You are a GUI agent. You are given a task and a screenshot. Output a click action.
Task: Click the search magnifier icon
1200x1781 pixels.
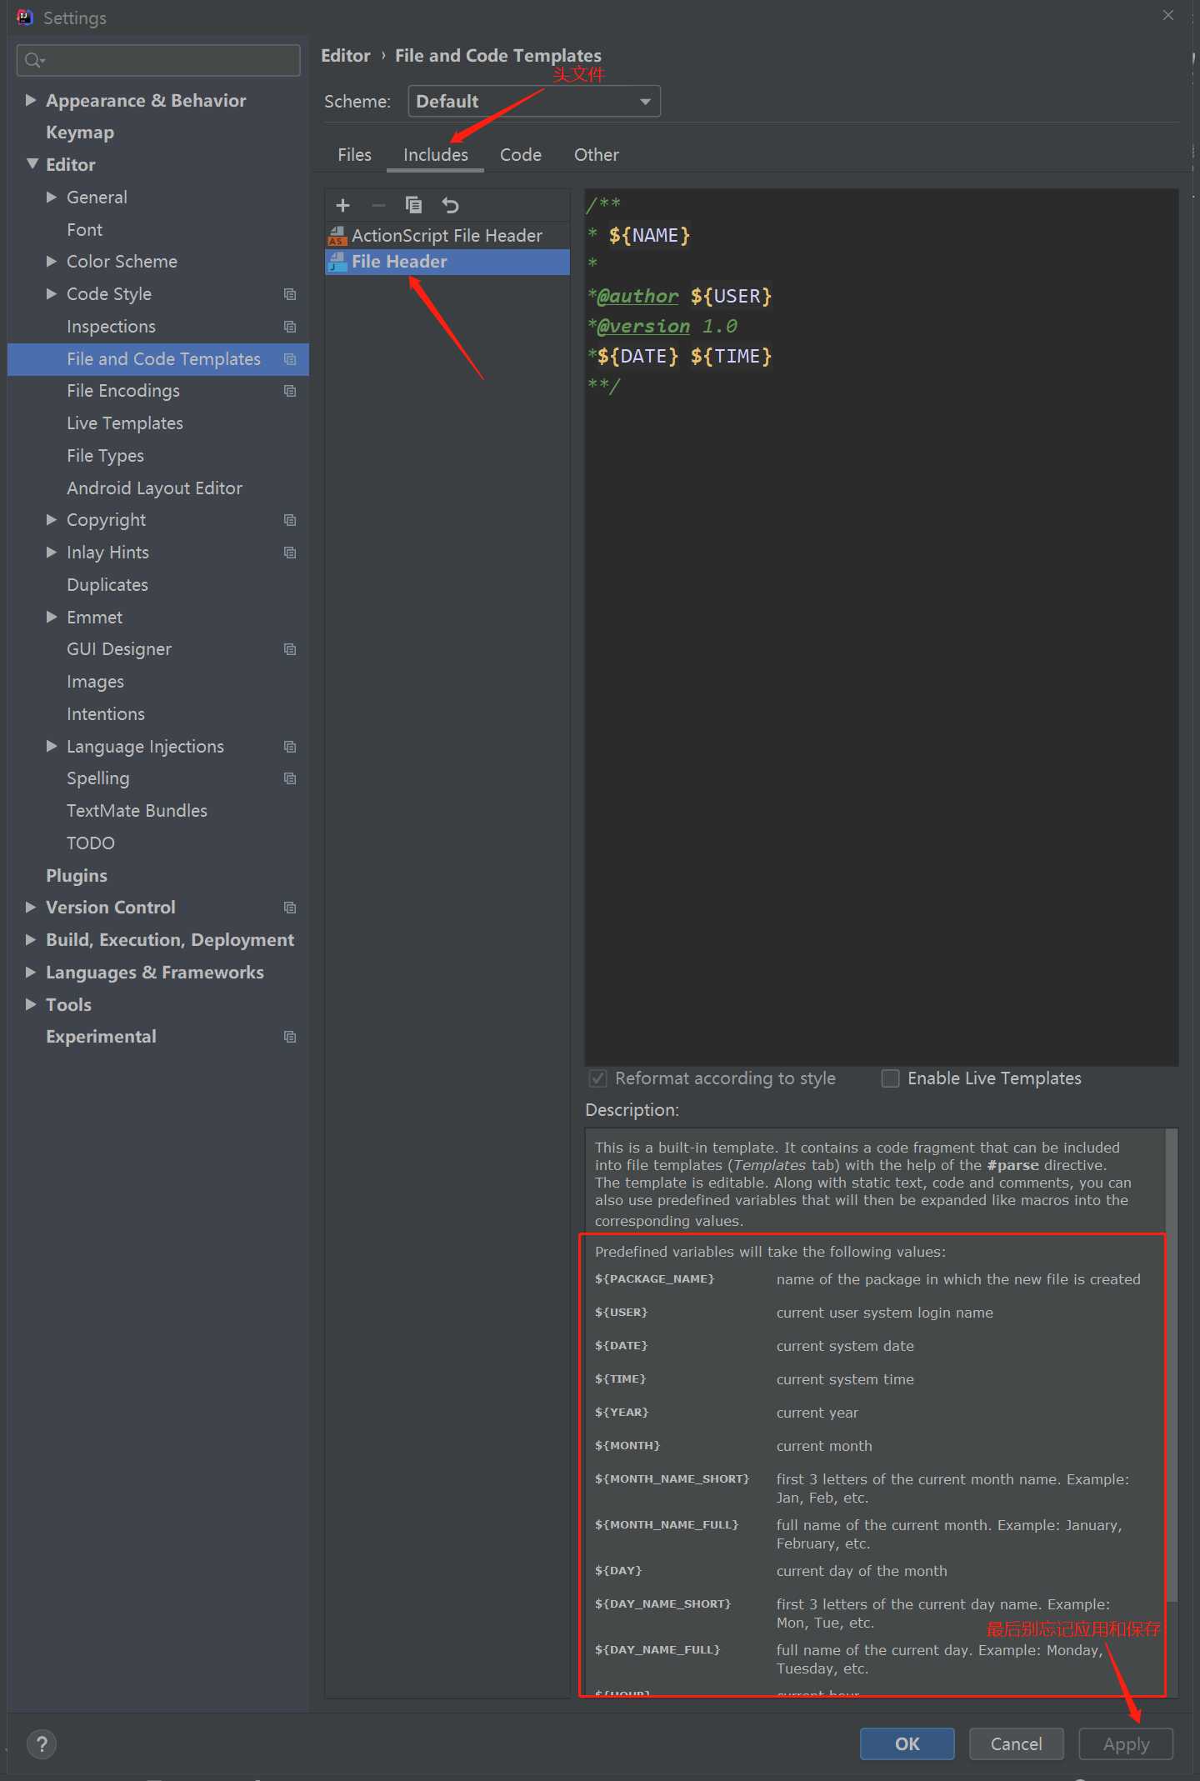(34, 60)
